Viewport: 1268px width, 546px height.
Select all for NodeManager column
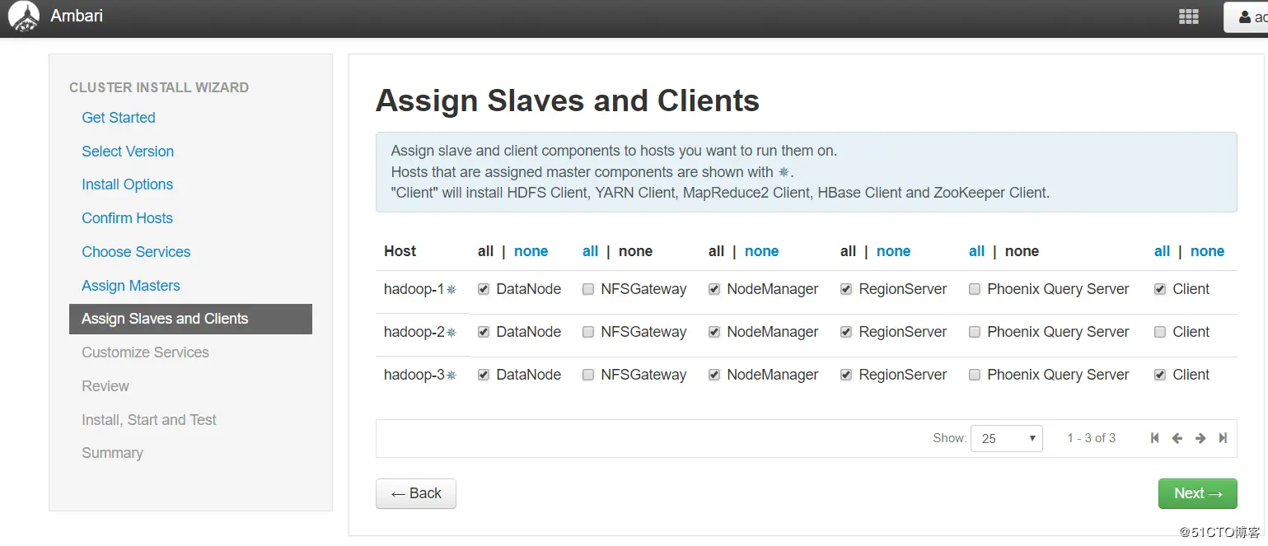[717, 251]
